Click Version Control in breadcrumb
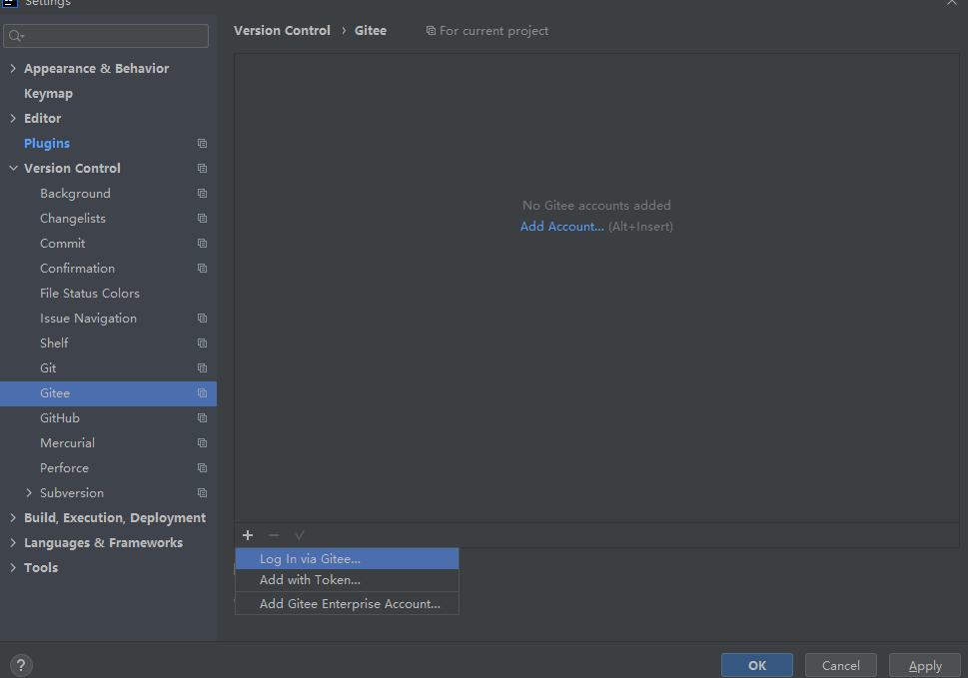This screenshot has width=968, height=678. (x=282, y=31)
